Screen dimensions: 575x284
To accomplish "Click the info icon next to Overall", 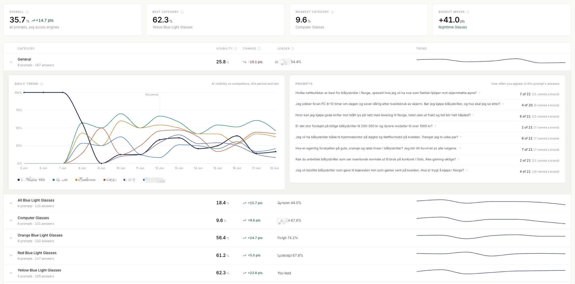I will 27,12.
